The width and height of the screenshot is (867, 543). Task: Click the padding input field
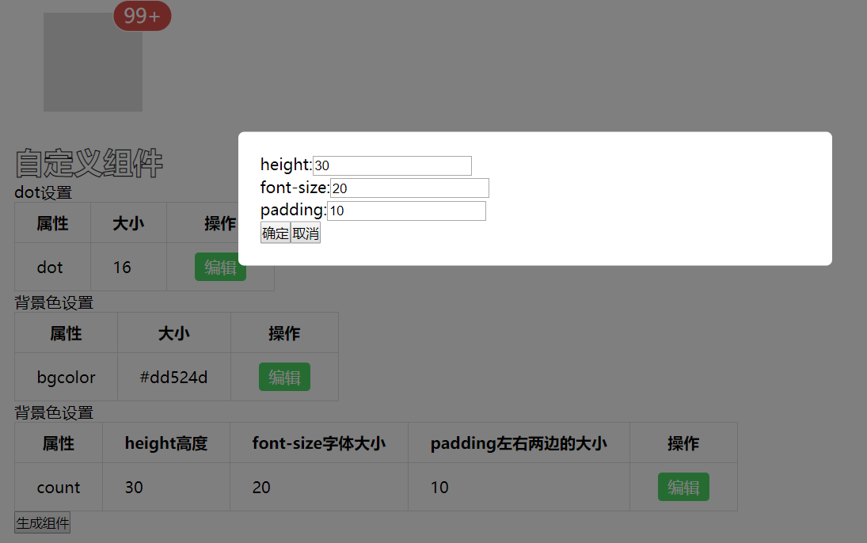(x=406, y=211)
